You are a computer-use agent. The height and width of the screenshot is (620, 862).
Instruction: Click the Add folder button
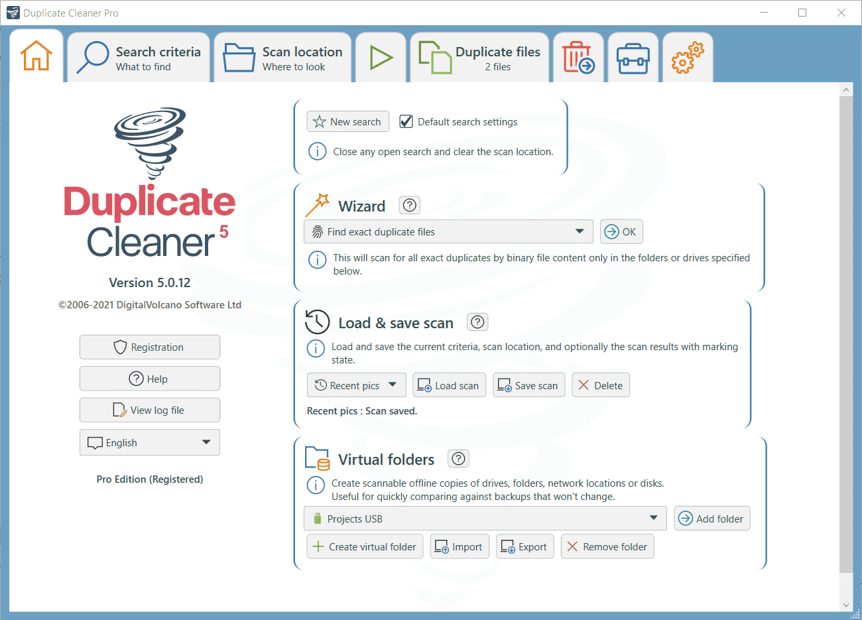tap(712, 519)
